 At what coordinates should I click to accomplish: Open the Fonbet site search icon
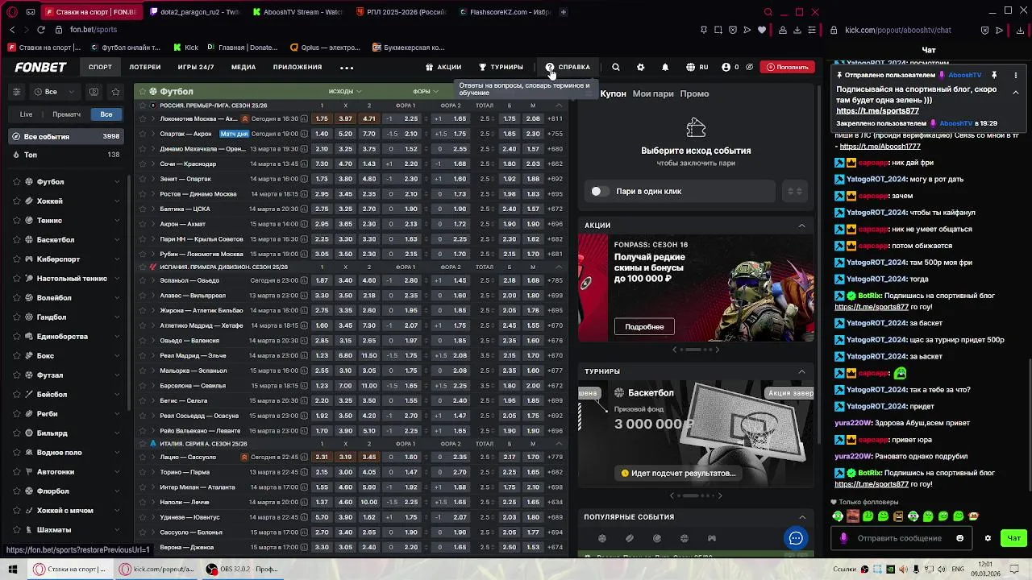coord(616,67)
